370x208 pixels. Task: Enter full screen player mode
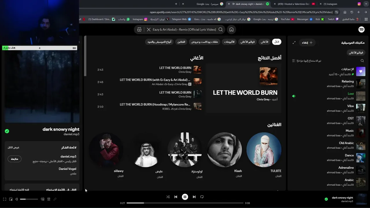[5, 199]
